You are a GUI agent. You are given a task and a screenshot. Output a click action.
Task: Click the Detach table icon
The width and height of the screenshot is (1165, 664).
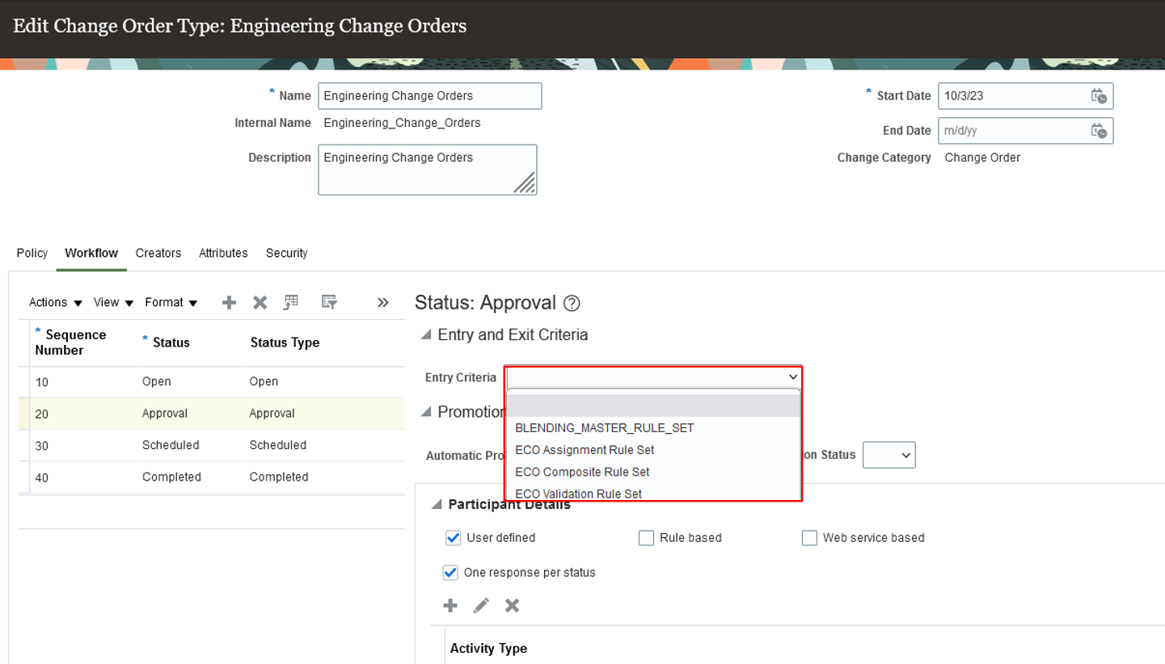coord(291,301)
